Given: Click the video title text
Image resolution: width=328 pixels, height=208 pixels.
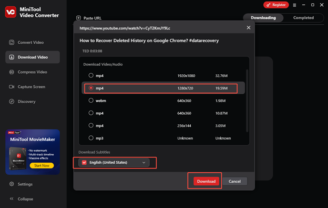Looking at the screenshot, I should pos(149,41).
